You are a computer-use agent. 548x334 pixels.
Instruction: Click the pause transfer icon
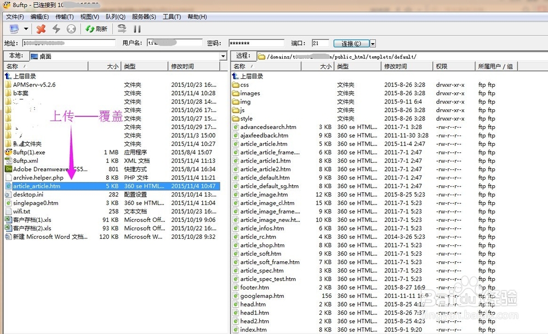pos(138,29)
